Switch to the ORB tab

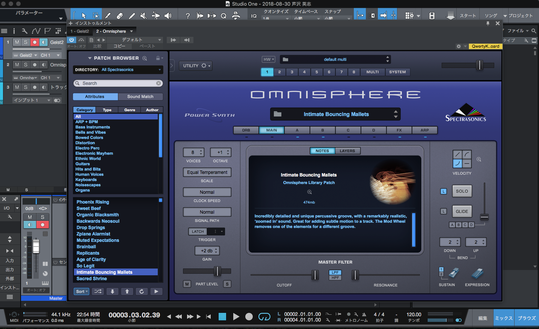[246, 130]
